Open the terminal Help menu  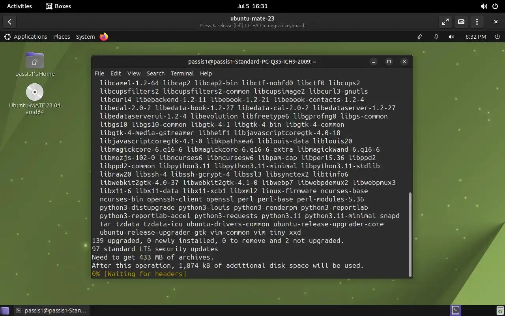coord(206,73)
